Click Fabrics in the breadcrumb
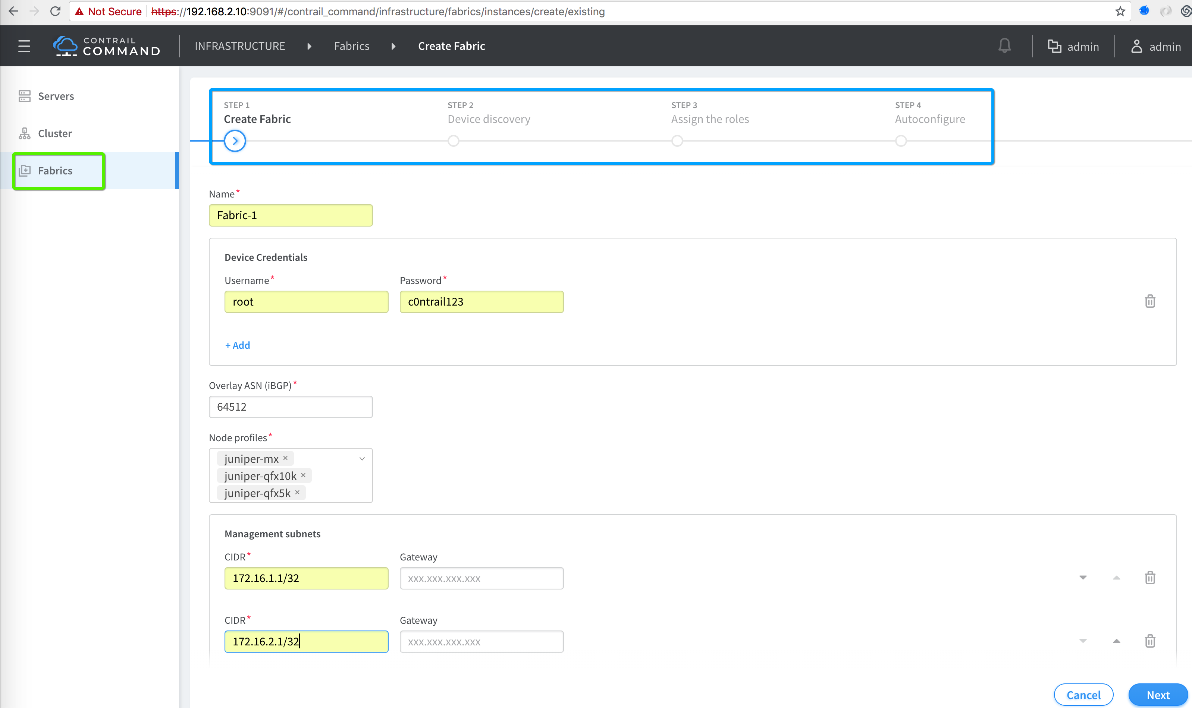This screenshot has height=708, width=1192. [351, 46]
